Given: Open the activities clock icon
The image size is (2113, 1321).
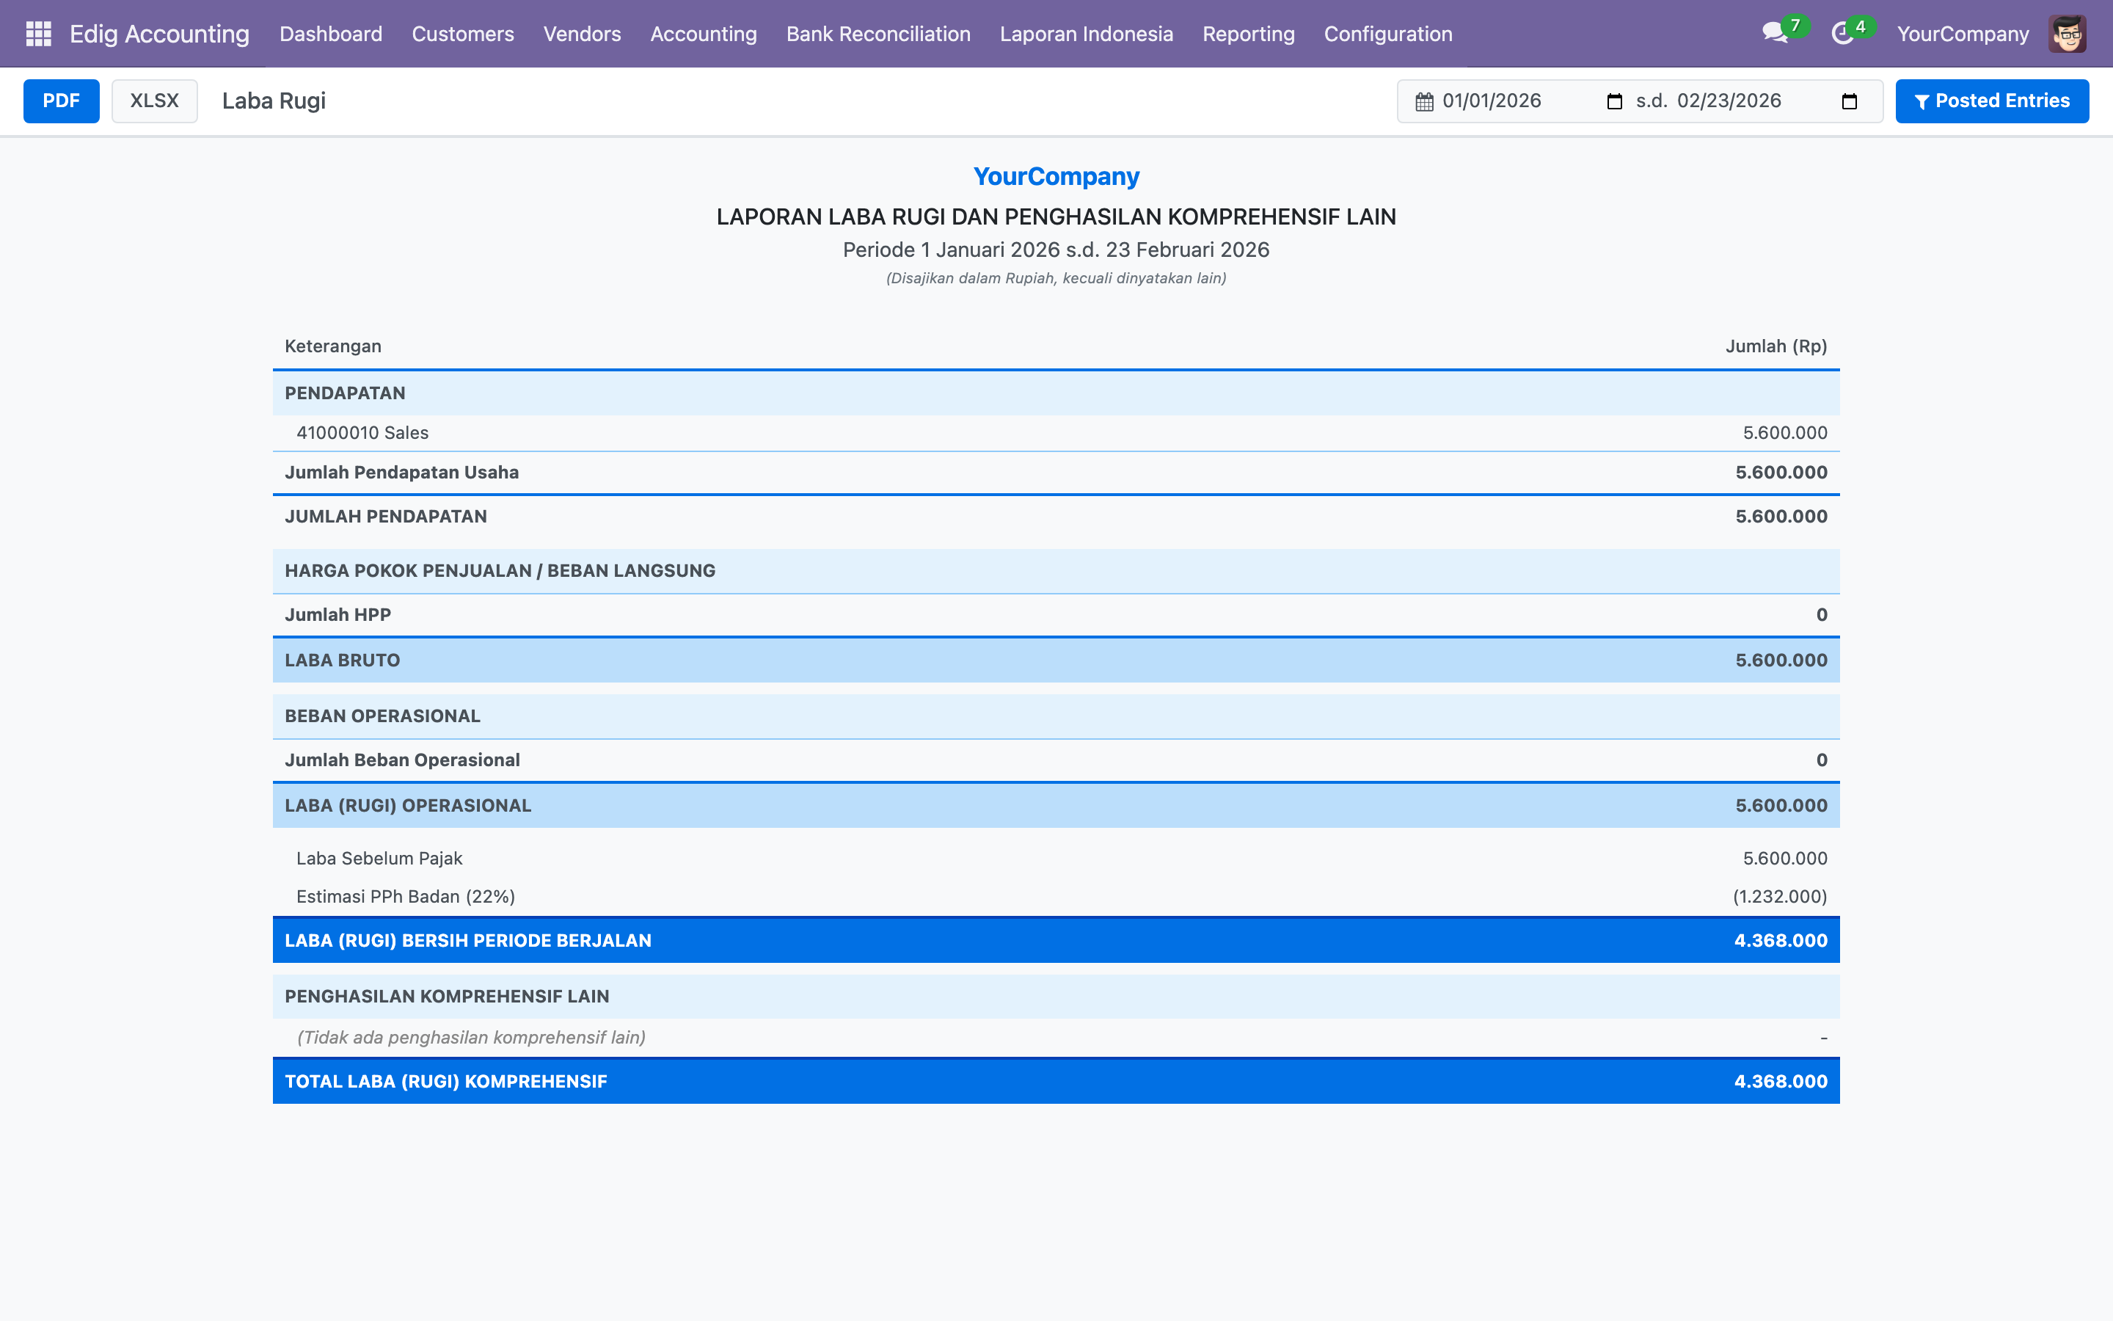Looking at the screenshot, I should [1842, 34].
